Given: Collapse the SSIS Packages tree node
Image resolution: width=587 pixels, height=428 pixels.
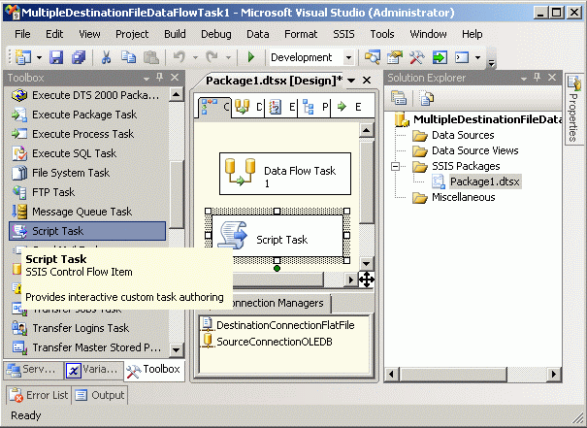Looking at the screenshot, I should pyautogui.click(x=395, y=166).
